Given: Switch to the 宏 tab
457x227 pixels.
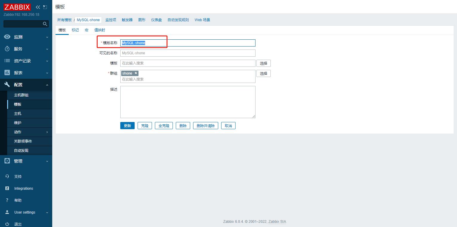Looking at the screenshot, I should click(x=87, y=30).
